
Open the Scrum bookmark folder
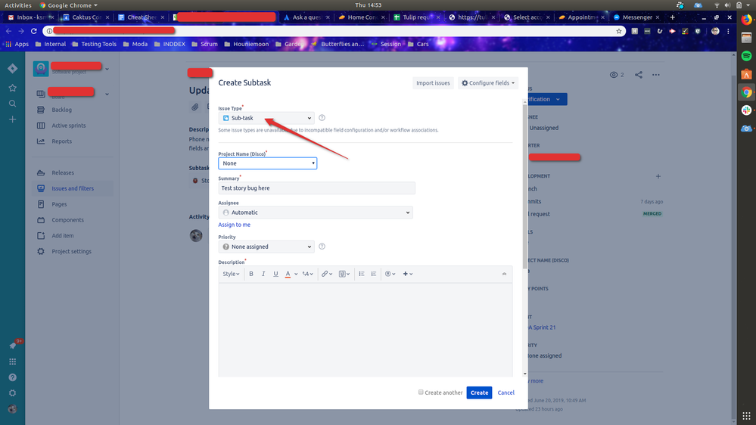204,44
